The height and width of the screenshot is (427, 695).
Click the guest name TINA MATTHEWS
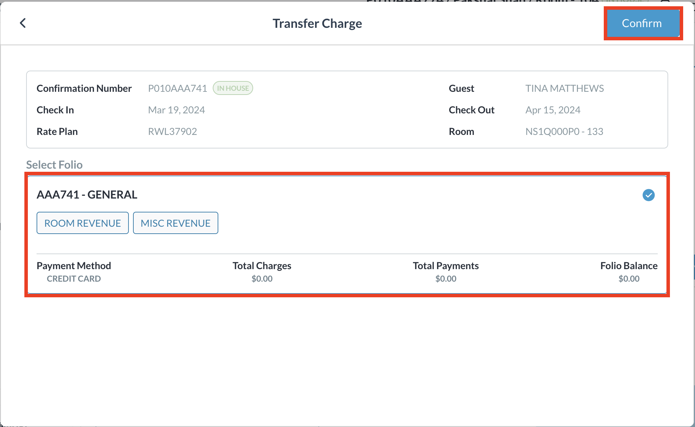pos(564,88)
